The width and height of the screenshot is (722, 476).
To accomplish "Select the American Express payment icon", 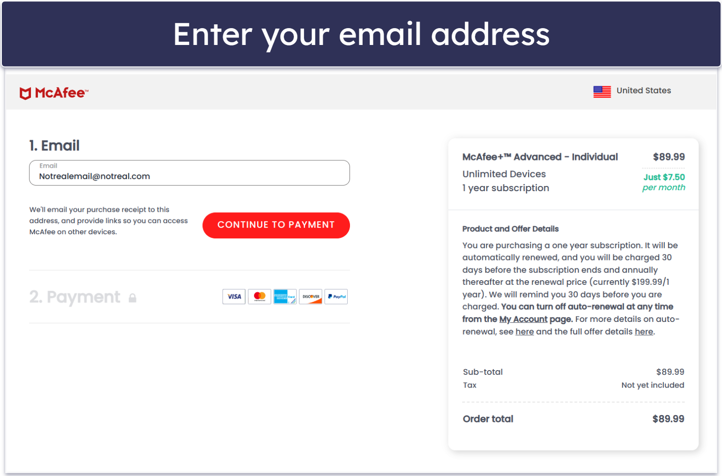I will click(285, 296).
